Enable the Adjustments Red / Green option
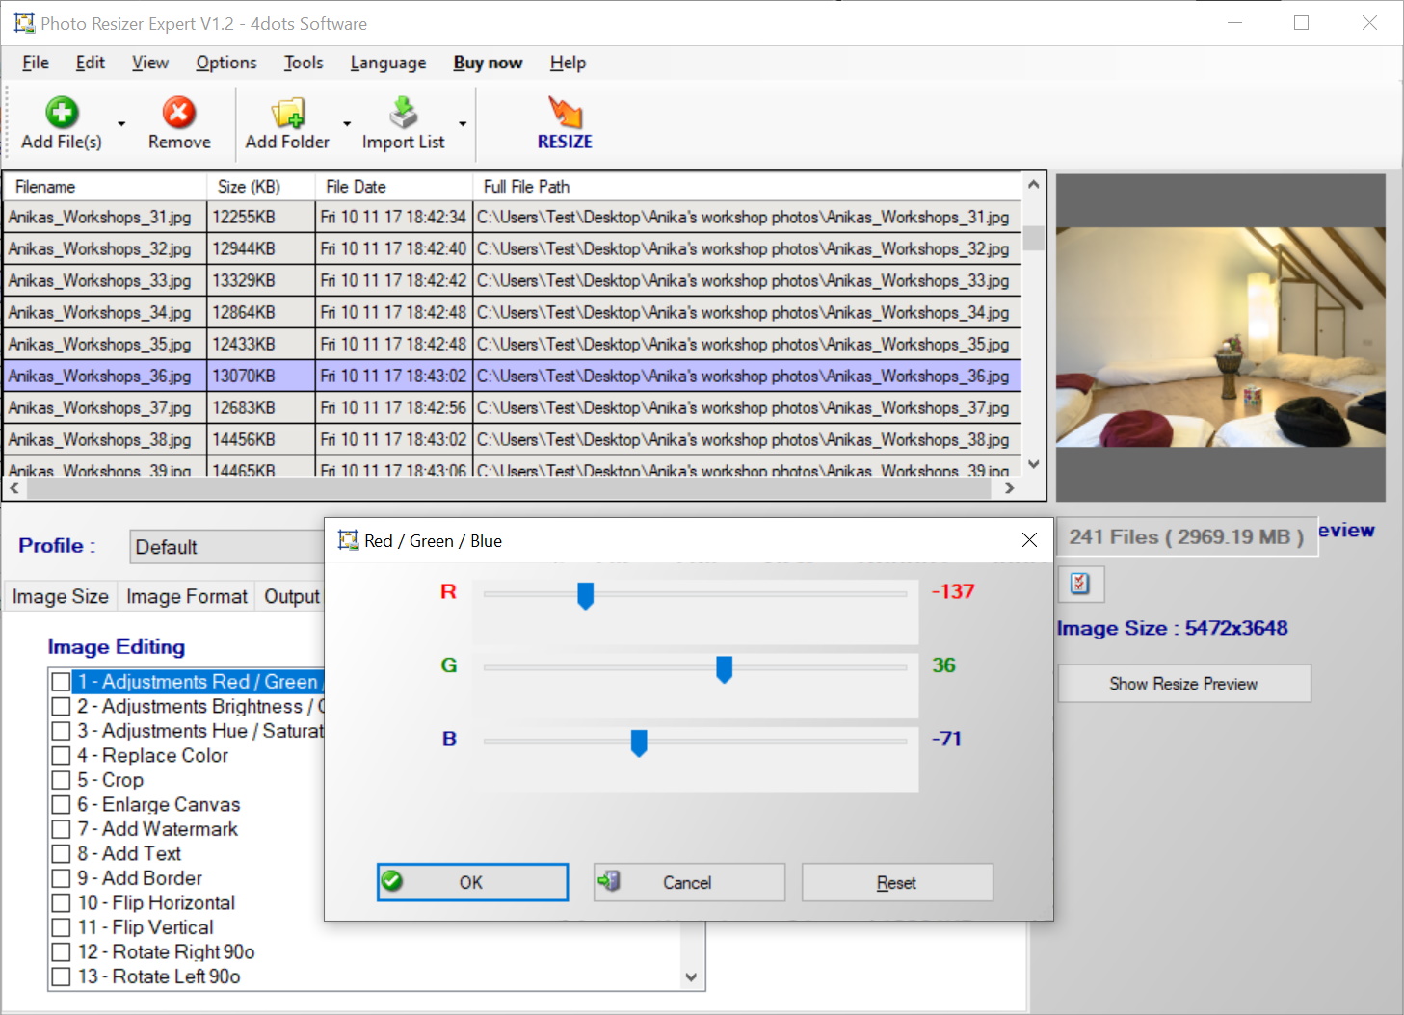Screen dimensions: 1404x1015 point(60,681)
